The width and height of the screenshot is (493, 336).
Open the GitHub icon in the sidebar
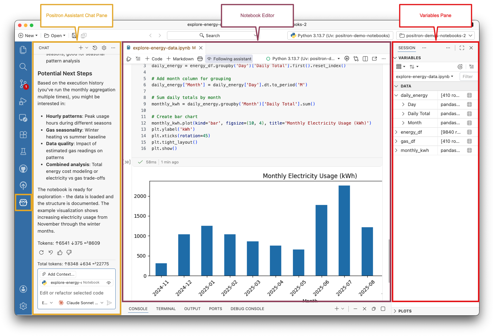point(23,168)
